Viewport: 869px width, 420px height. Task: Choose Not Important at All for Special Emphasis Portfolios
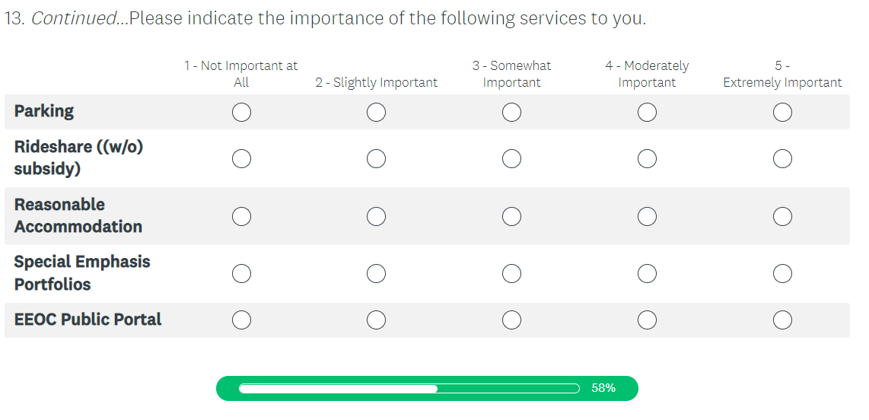pyautogui.click(x=241, y=273)
